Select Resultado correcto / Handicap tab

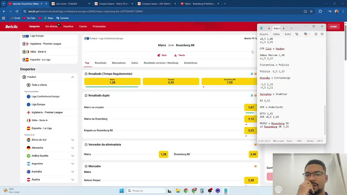[x=161, y=63]
